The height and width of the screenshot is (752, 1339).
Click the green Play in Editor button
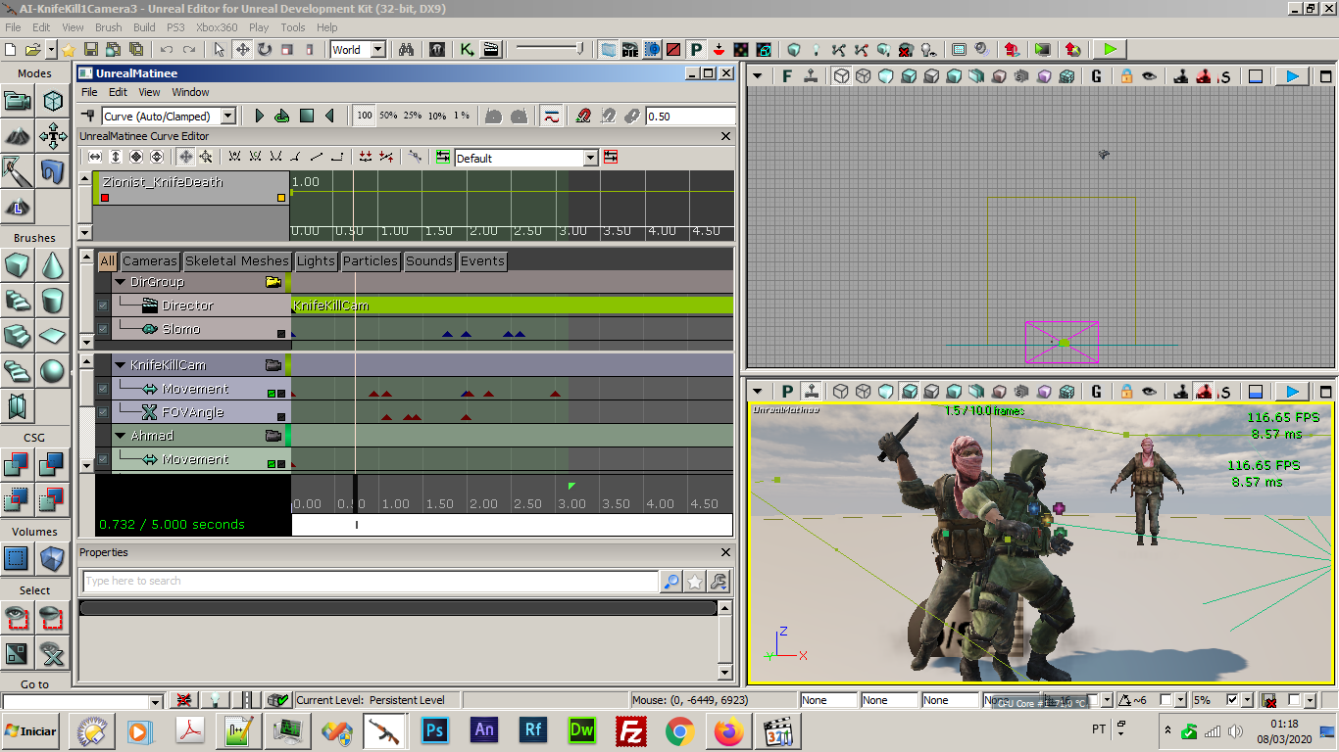coord(1110,49)
